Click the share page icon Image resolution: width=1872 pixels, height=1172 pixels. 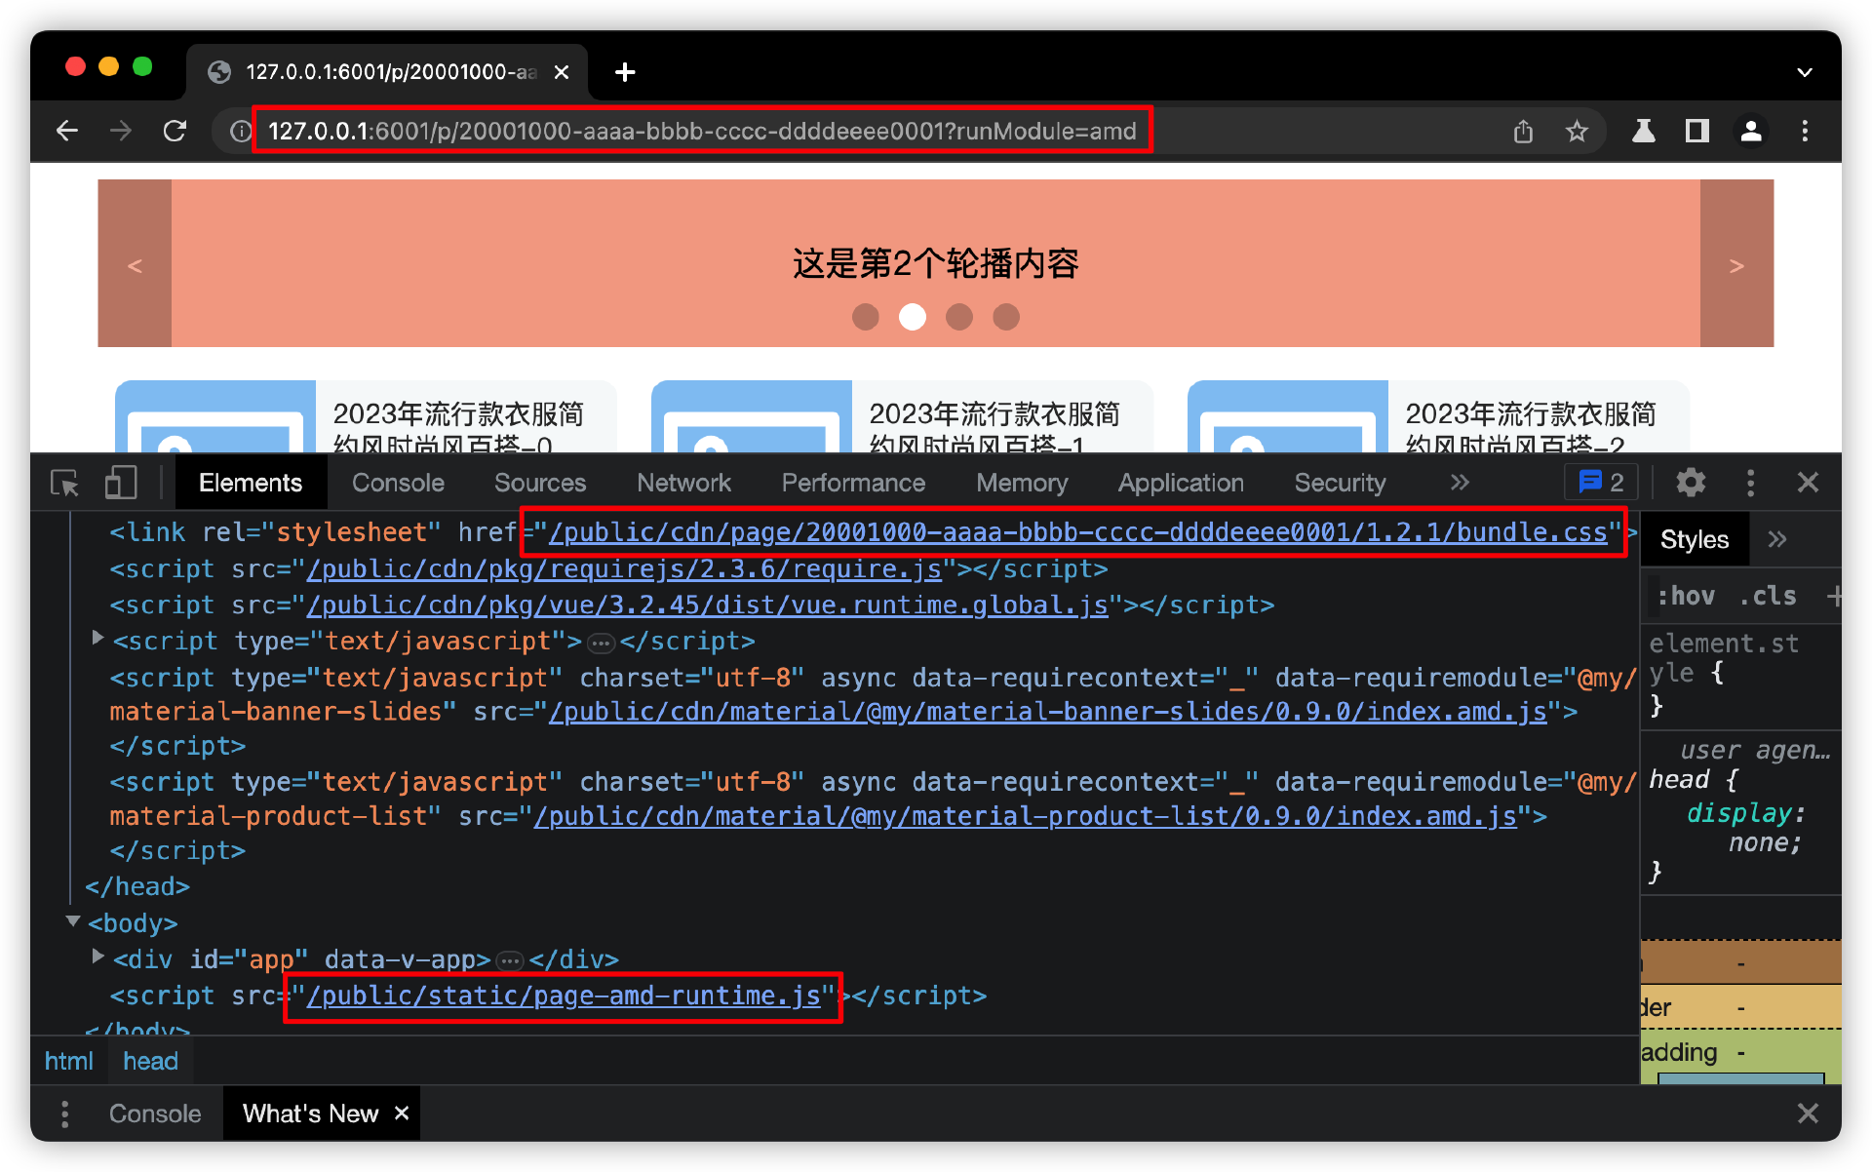tap(1523, 131)
